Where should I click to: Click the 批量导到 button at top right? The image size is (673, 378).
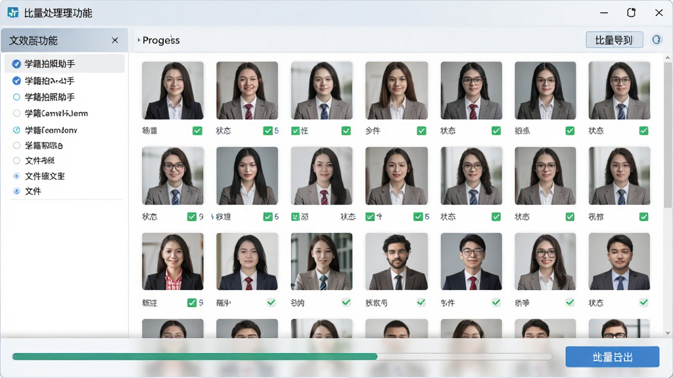[x=615, y=40]
